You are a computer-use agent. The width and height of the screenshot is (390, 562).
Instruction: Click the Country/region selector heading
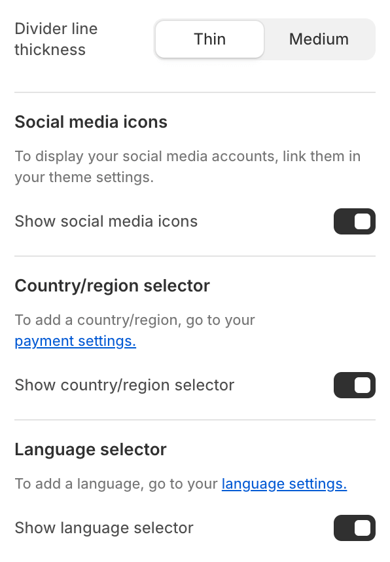(112, 286)
